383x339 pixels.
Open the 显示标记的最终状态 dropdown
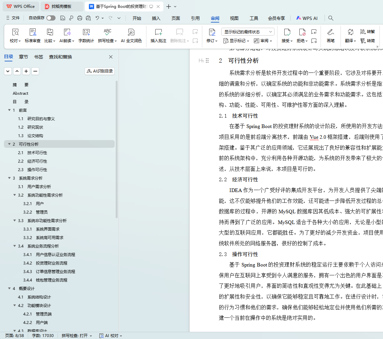point(248,32)
